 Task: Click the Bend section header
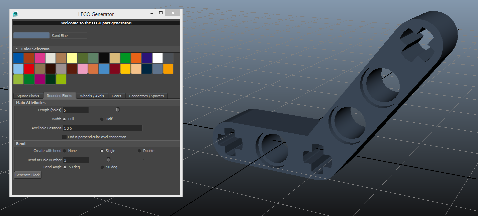[97, 144]
